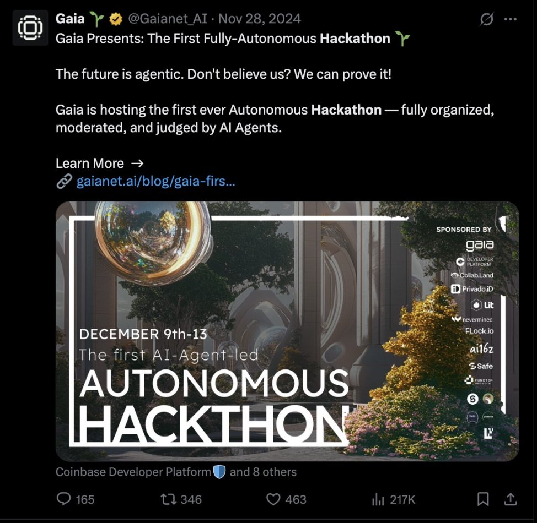537x523 pixels.
Task: Click the reply comment icon
Action: [64, 499]
